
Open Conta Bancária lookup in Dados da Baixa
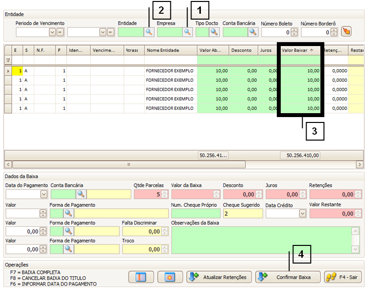point(80,194)
